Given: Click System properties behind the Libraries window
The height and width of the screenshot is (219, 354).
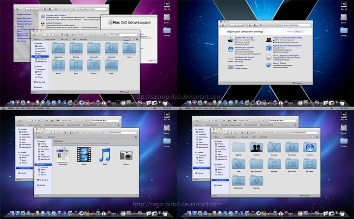Looking at the screenshot, I should [x=34, y=125].
